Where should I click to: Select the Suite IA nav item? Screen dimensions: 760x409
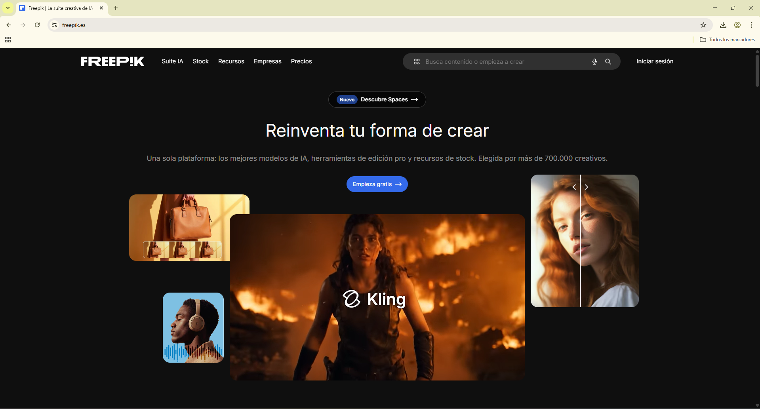click(172, 61)
